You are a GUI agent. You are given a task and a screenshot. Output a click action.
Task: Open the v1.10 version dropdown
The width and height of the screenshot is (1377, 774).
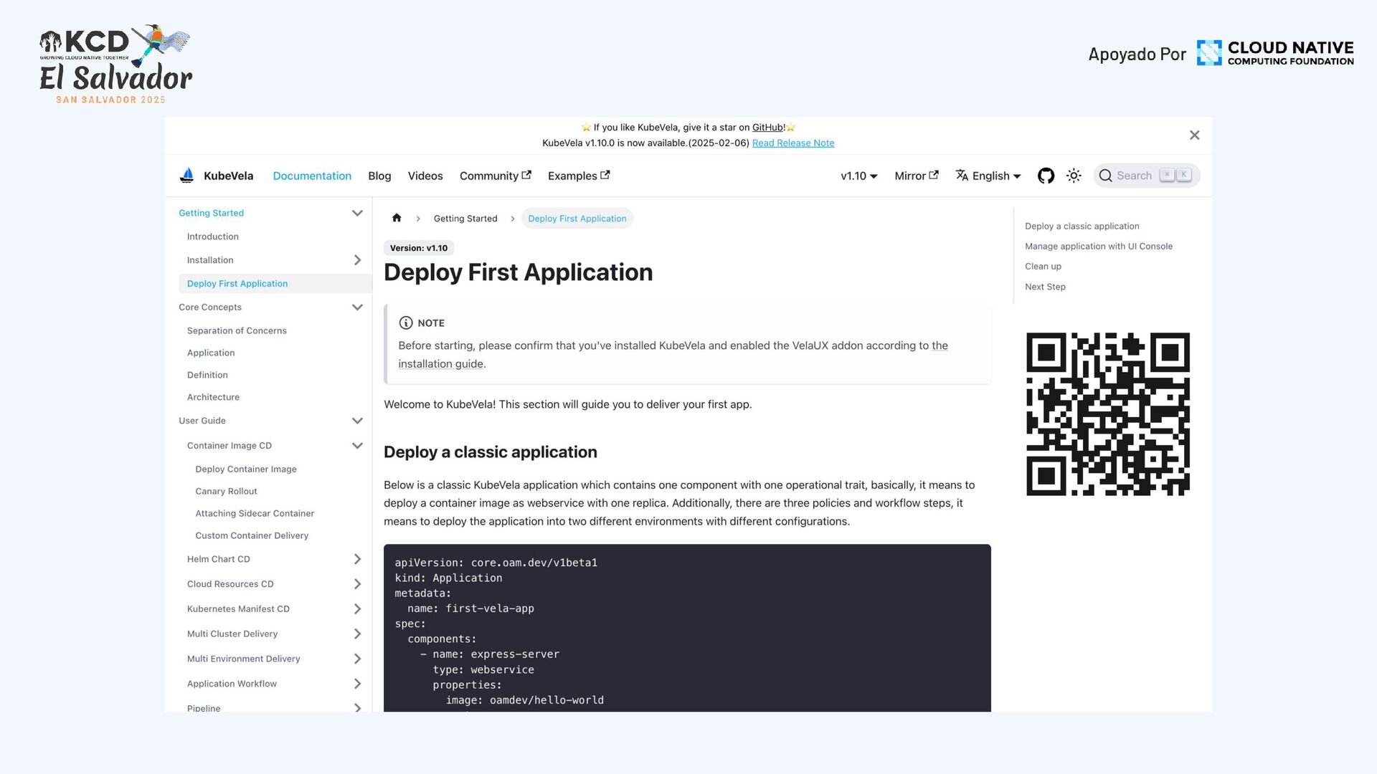coord(858,176)
